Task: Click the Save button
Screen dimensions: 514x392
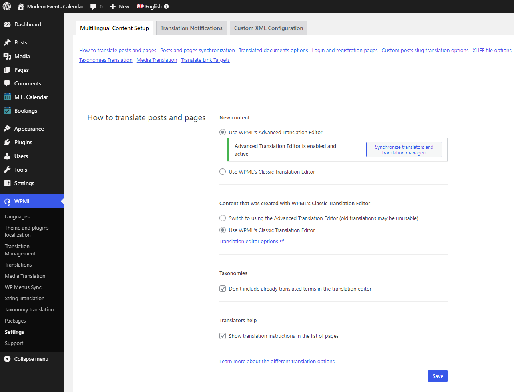Action: (438, 376)
